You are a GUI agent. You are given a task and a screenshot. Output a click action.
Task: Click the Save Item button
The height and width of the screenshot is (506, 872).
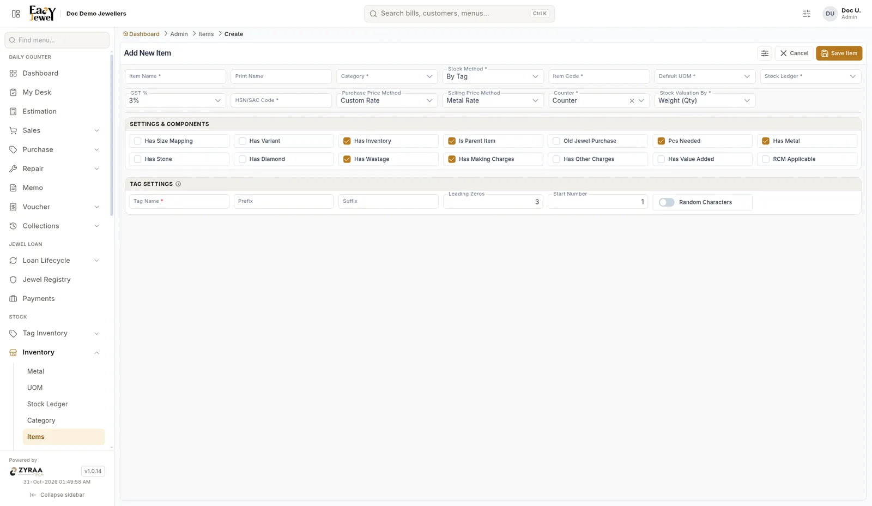tap(839, 53)
